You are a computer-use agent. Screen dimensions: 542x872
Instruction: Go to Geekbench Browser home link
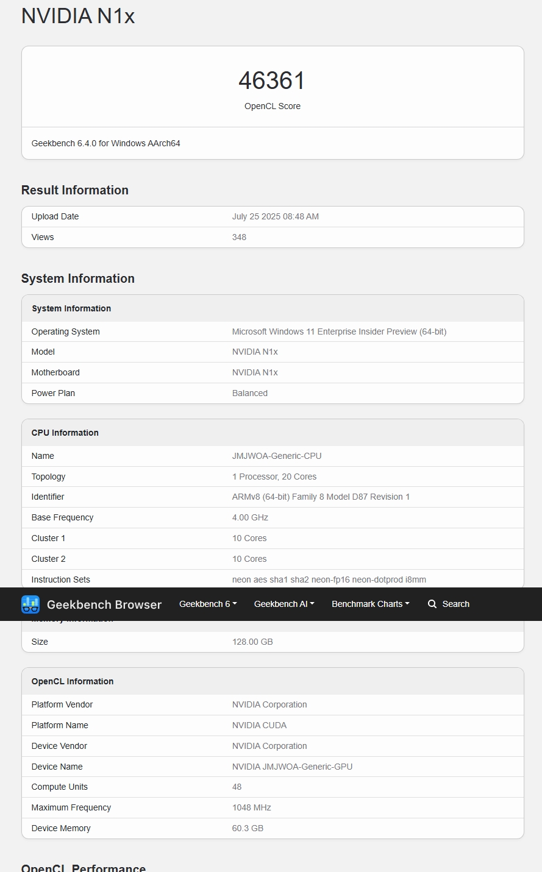(91, 604)
